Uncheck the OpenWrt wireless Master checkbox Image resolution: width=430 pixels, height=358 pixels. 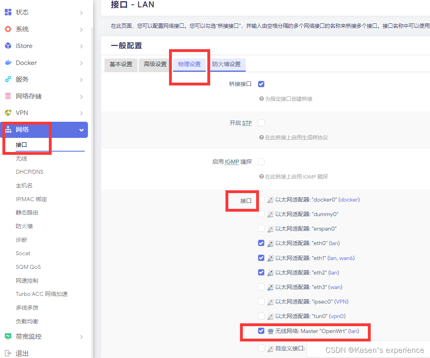(261, 331)
